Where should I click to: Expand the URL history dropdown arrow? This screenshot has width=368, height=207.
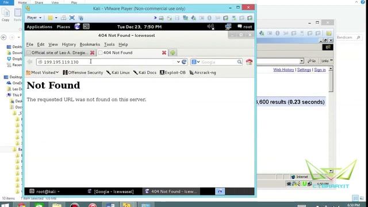click(178, 62)
